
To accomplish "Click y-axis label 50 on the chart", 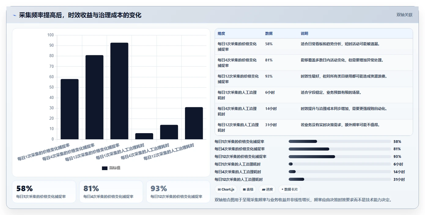I will click(51, 87).
